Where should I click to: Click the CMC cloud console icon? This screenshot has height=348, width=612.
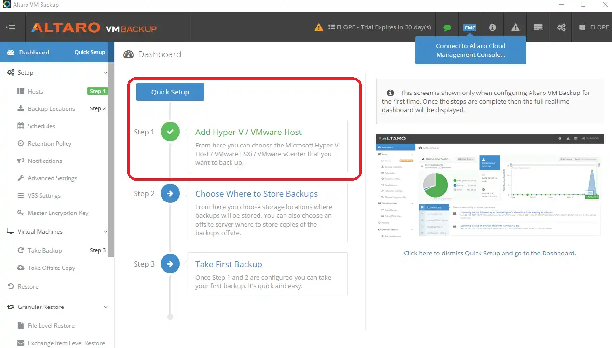coord(470,27)
